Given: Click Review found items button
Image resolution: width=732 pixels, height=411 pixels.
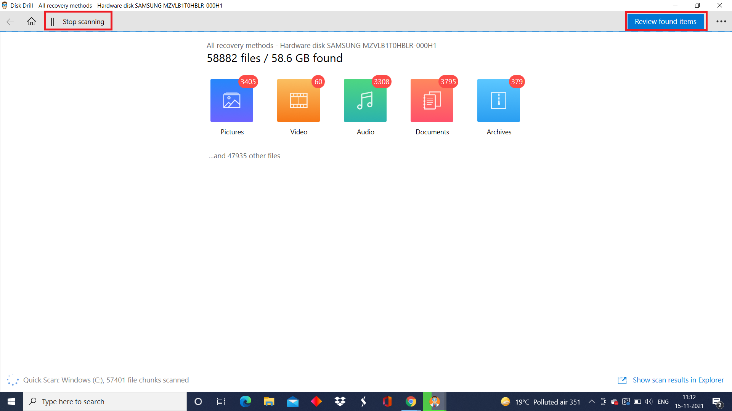Looking at the screenshot, I should click(x=665, y=21).
